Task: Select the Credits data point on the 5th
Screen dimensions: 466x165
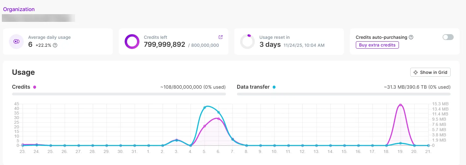Action: [205, 126]
